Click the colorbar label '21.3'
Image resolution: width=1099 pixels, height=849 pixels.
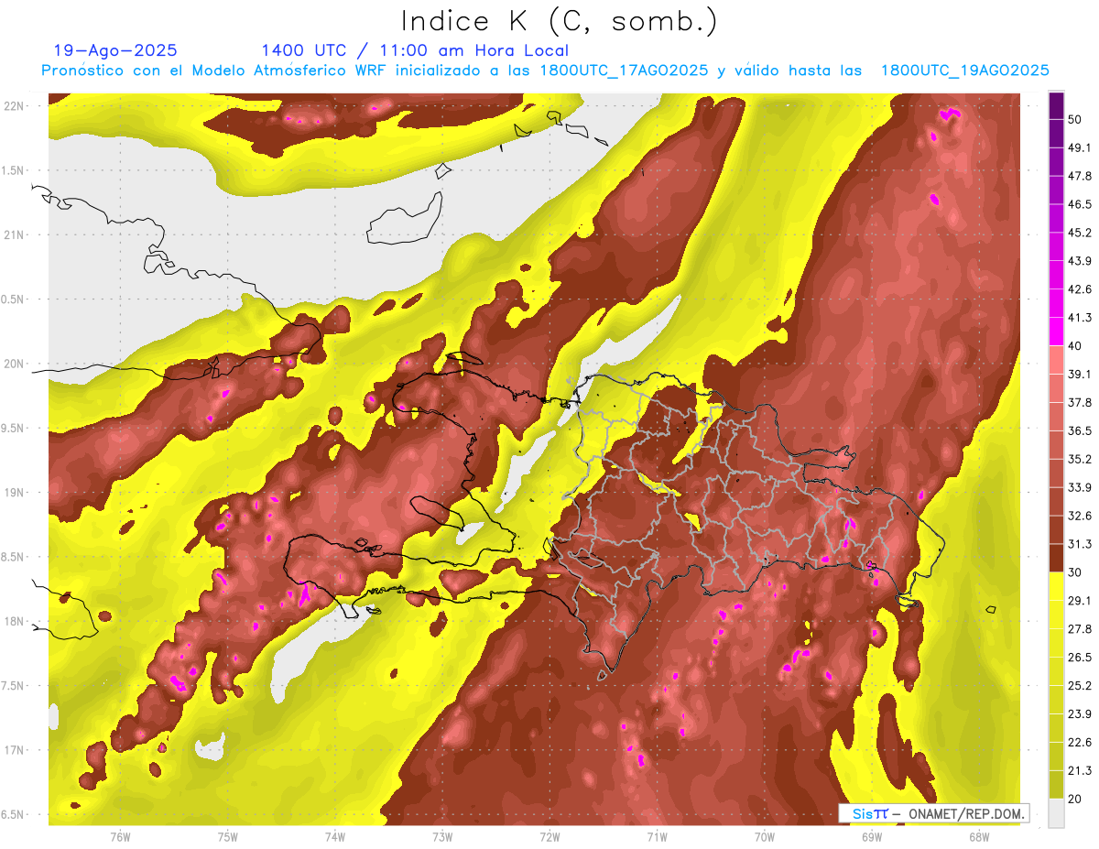tap(1079, 770)
